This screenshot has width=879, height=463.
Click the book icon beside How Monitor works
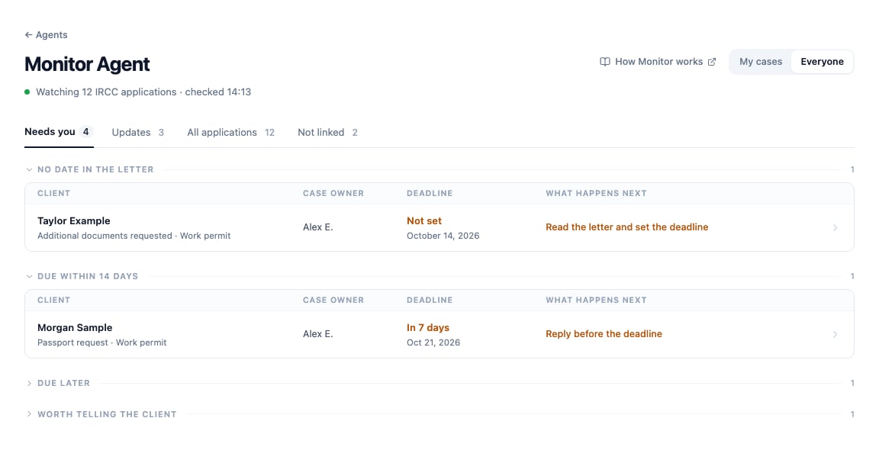(605, 62)
